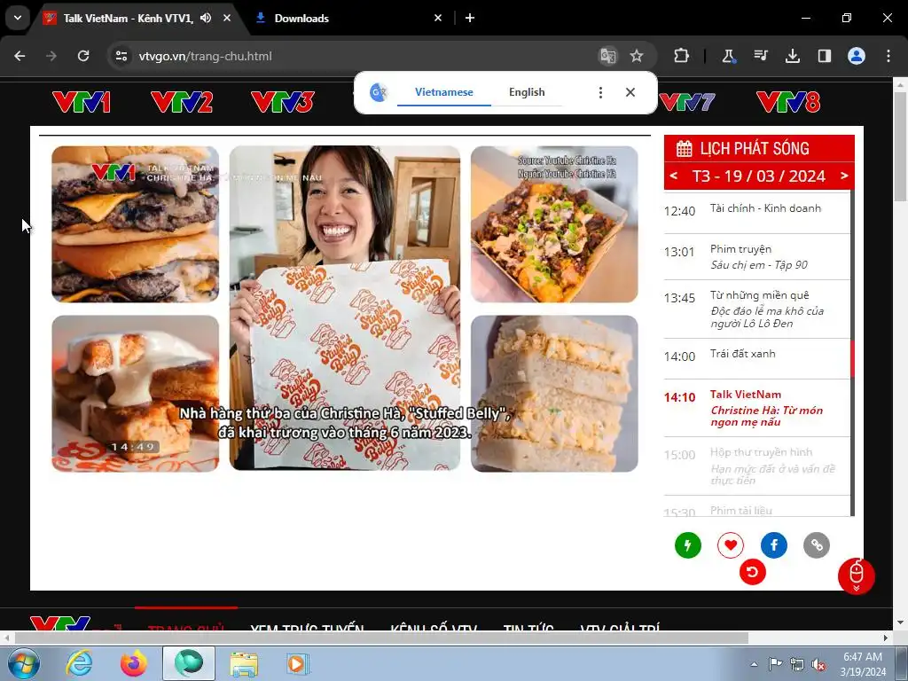Mute the tab via speaker icon

(206, 18)
